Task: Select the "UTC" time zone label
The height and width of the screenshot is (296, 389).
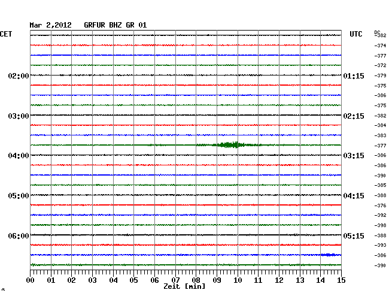Action: (356, 34)
